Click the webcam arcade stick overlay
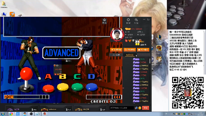Viewport: 206px width, 116px height. tap(186, 15)
